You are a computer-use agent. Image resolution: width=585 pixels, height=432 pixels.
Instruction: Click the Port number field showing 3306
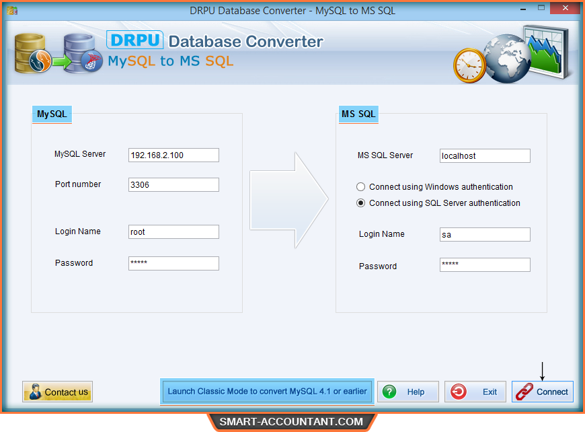[x=173, y=184]
